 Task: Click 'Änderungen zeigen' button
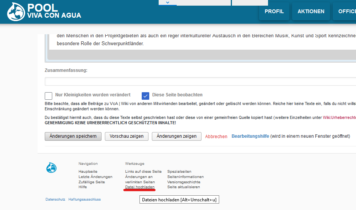click(x=177, y=136)
